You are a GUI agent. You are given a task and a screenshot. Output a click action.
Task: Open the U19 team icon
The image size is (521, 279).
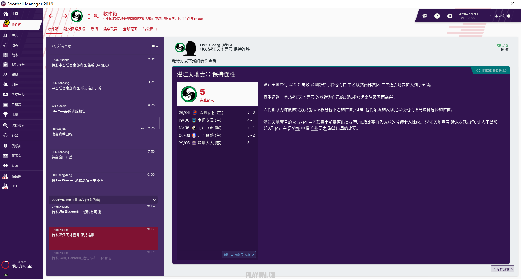click(5, 186)
